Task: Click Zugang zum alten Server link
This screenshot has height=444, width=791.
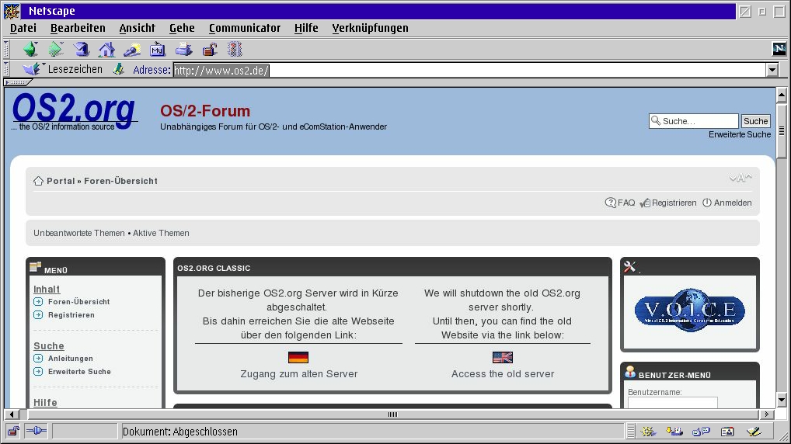Action: [298, 374]
